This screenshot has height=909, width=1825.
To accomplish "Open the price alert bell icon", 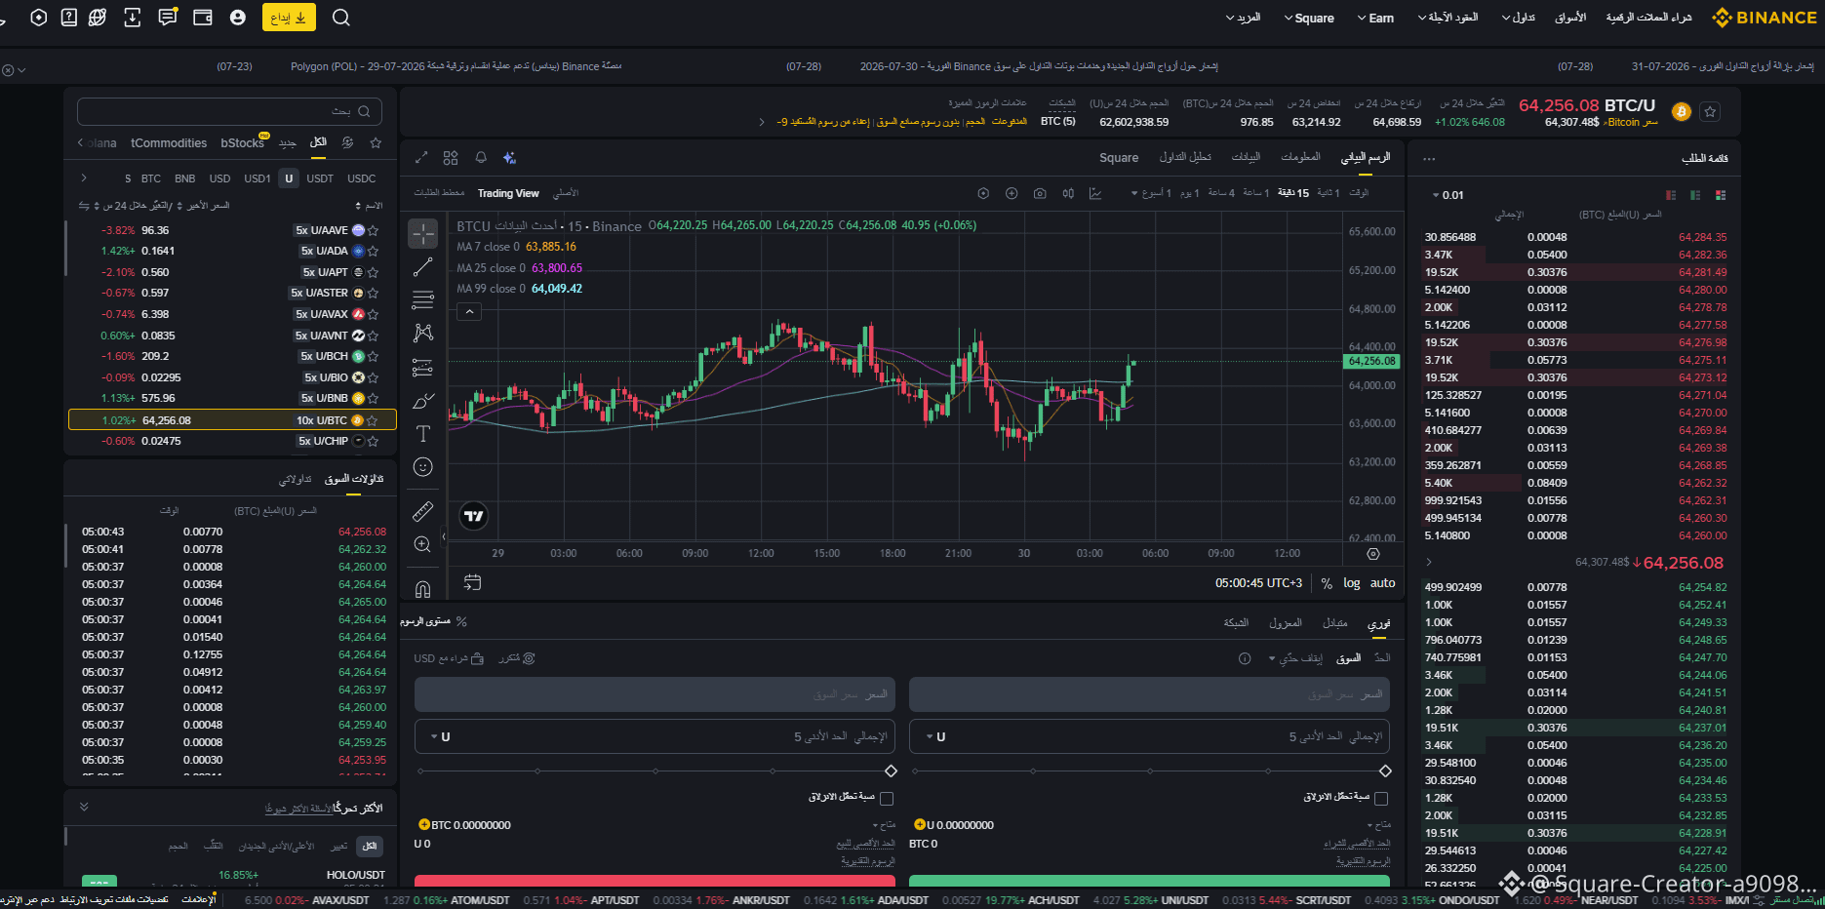I will [x=481, y=158].
